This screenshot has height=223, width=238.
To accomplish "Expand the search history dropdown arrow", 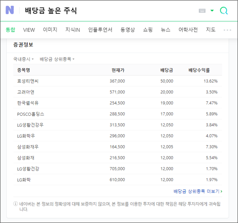I will [212, 10].
